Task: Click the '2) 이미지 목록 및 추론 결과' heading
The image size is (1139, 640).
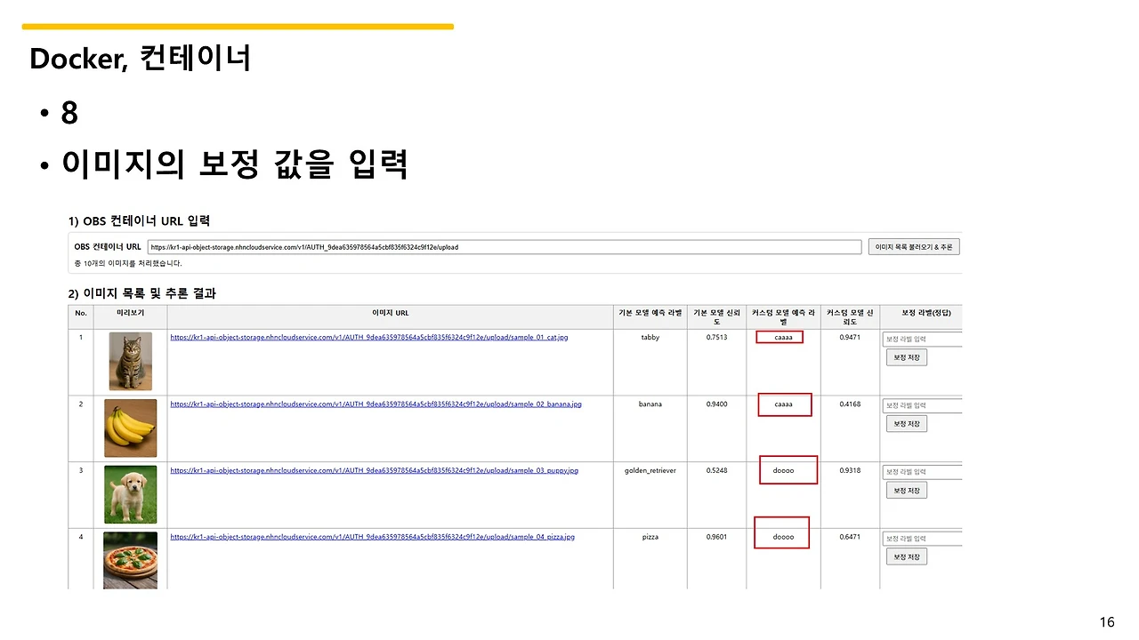Action: [142, 293]
